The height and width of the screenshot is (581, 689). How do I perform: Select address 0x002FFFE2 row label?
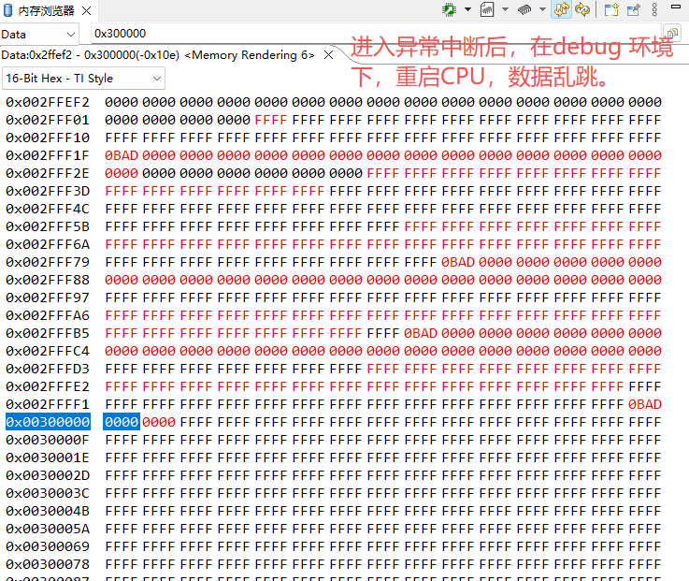click(x=48, y=386)
